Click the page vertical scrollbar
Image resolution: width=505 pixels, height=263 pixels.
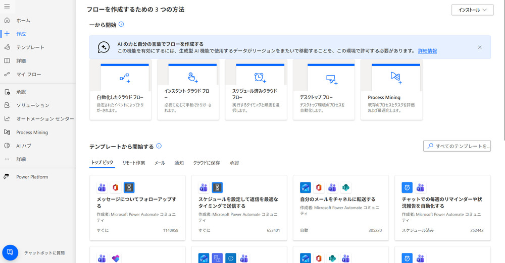503,70
